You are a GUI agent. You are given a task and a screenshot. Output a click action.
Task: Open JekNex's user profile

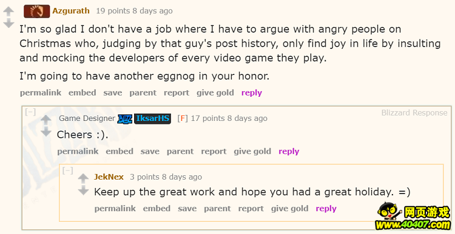(x=109, y=177)
